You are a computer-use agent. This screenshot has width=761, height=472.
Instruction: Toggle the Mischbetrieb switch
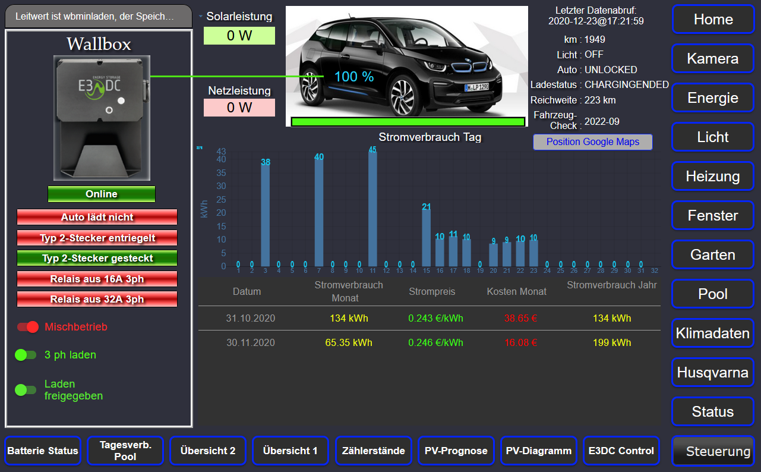coord(28,327)
